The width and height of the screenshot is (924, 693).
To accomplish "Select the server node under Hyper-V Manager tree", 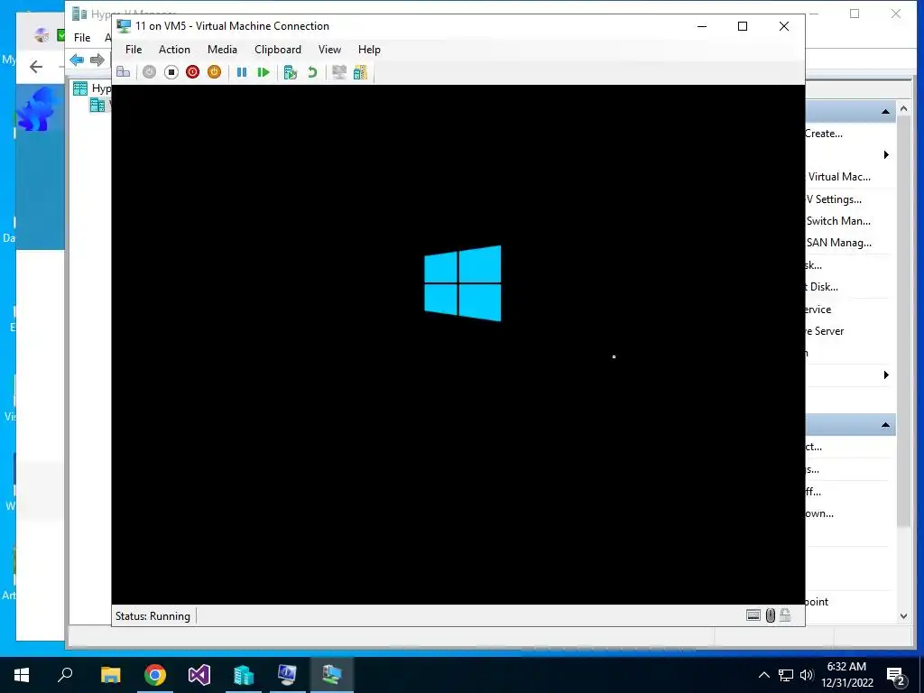I will (99, 105).
